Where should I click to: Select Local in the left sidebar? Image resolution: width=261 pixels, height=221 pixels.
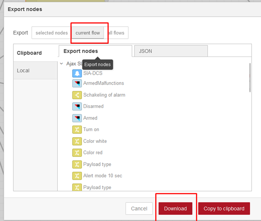(x=23, y=70)
